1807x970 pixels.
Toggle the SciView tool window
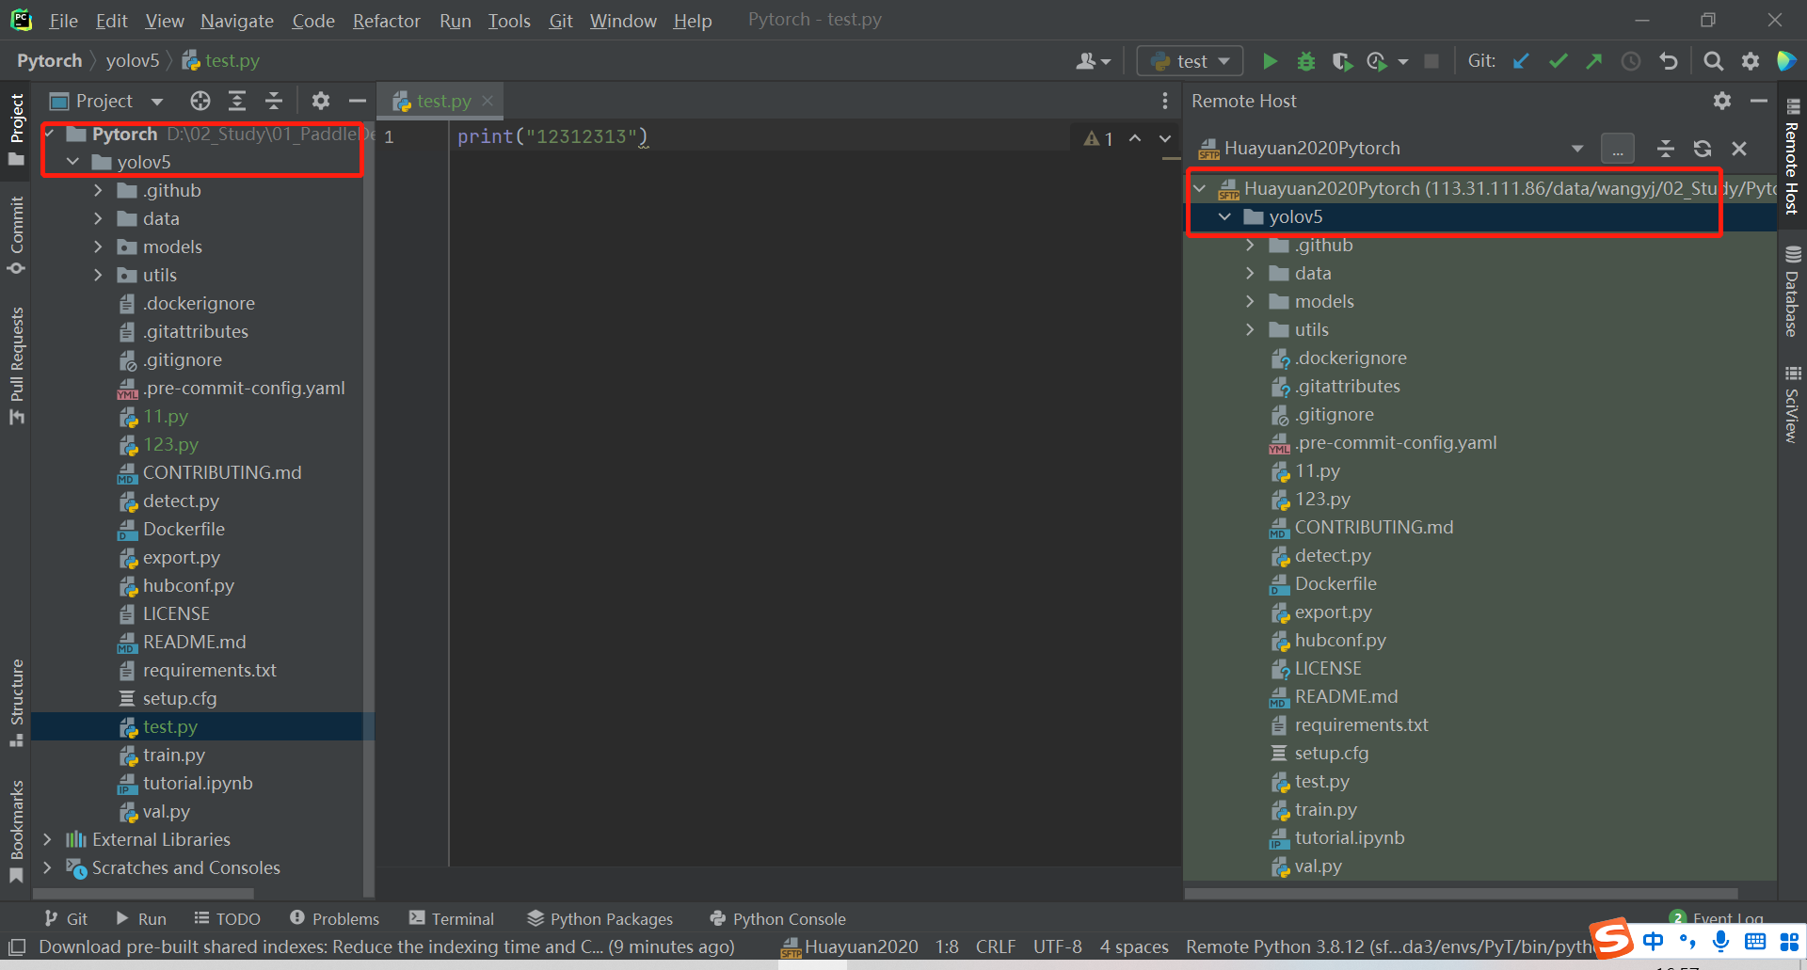click(x=1792, y=405)
